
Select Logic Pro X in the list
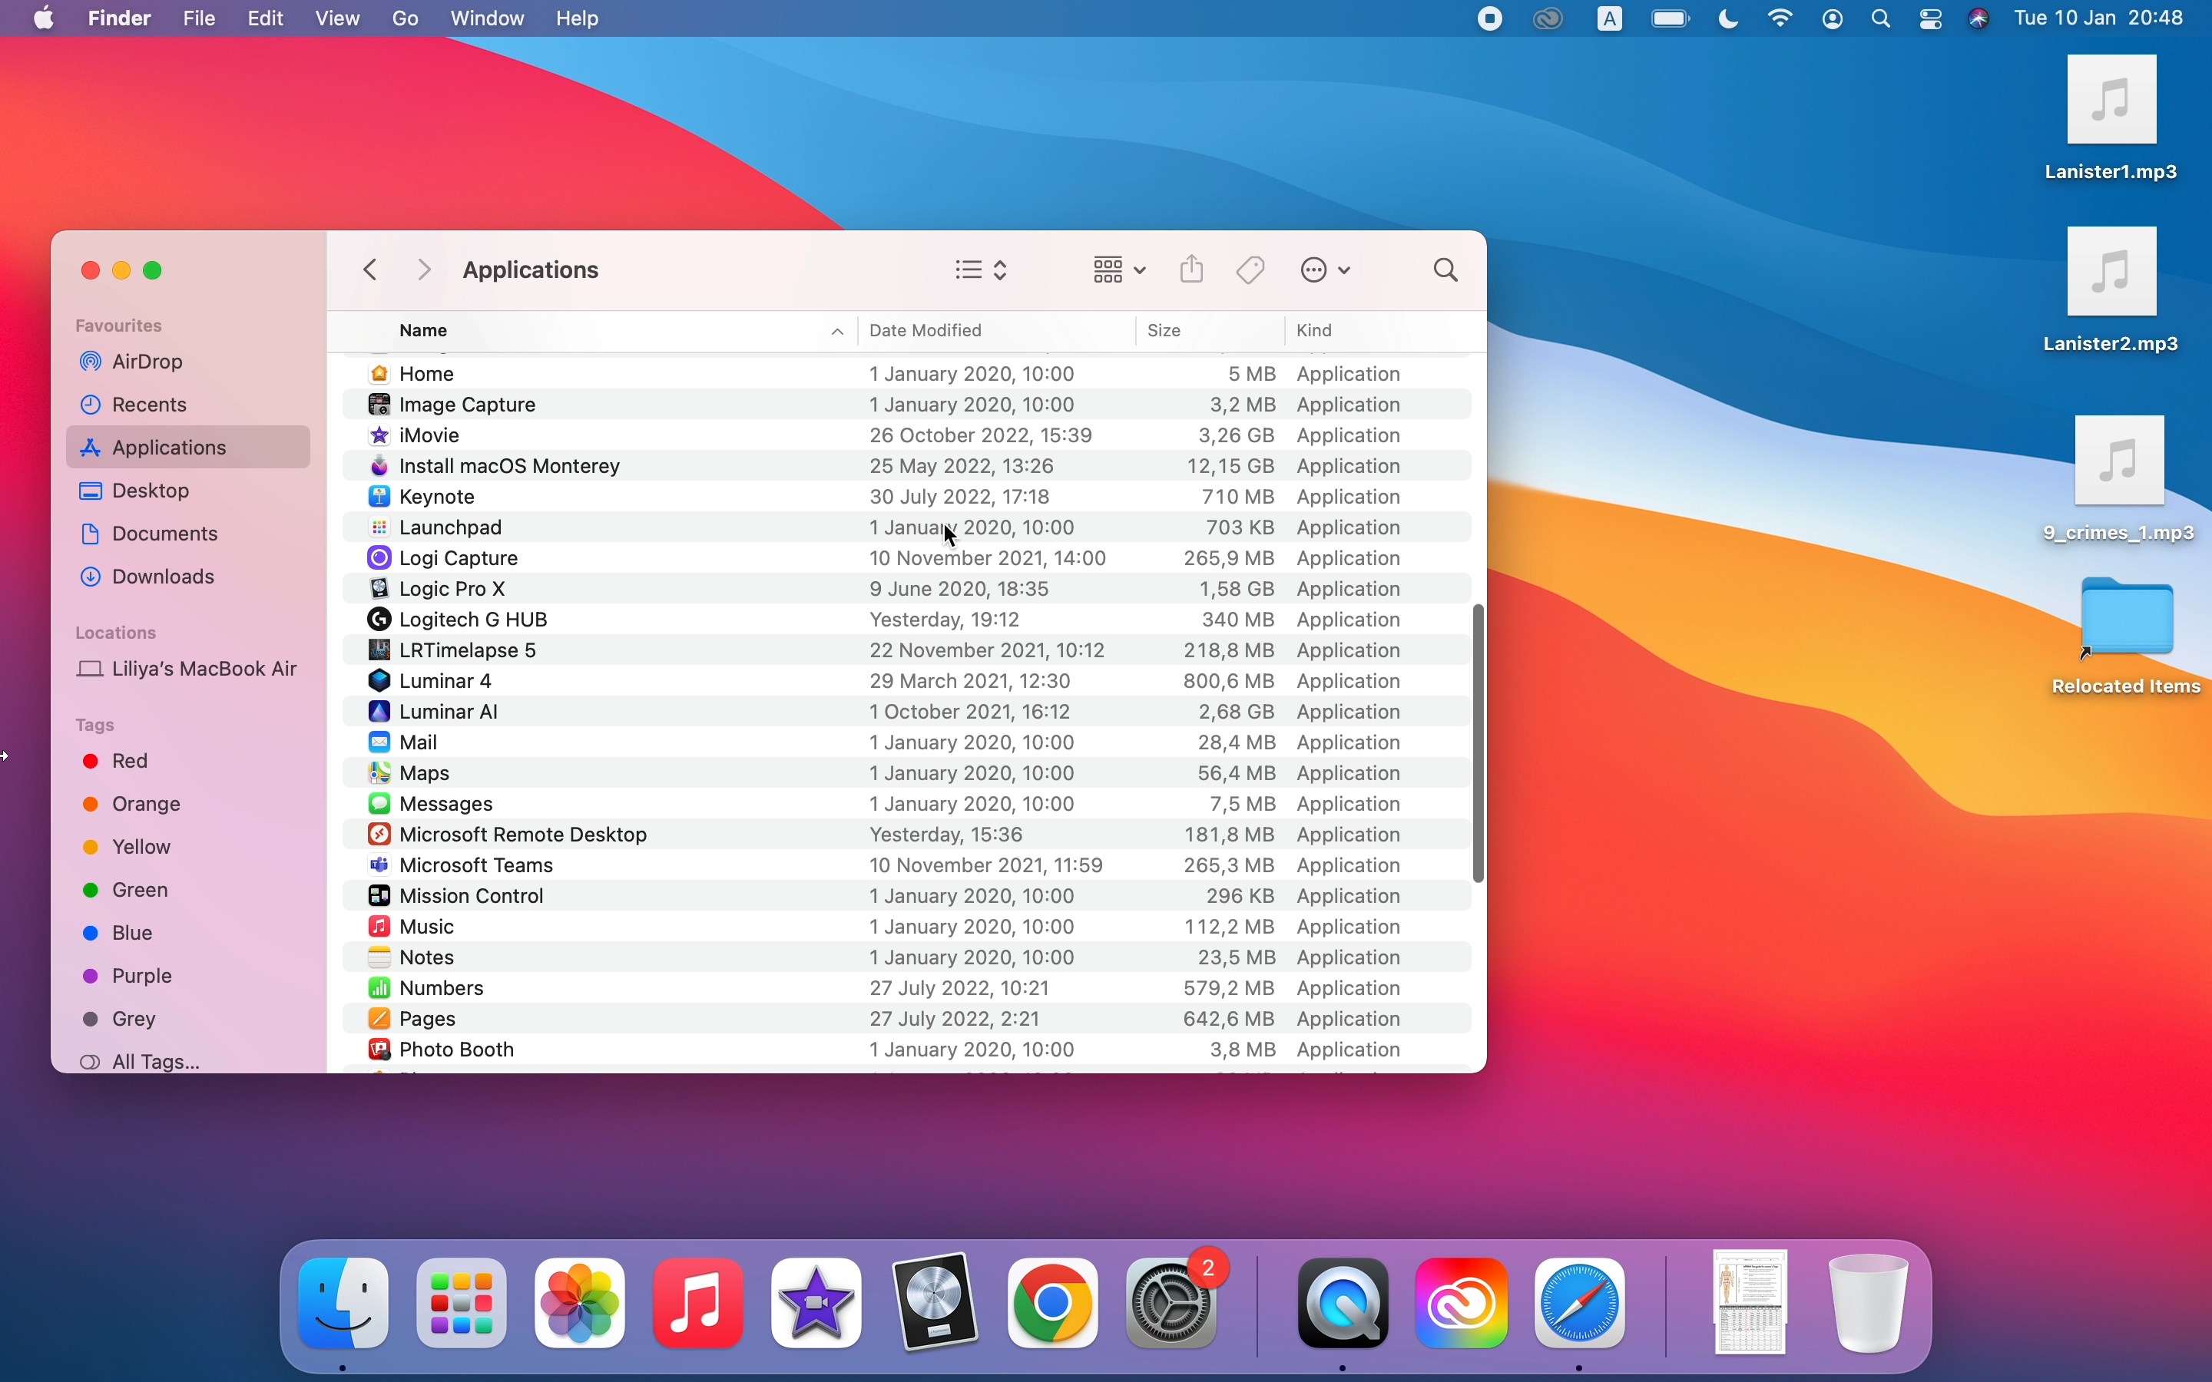tap(907, 590)
